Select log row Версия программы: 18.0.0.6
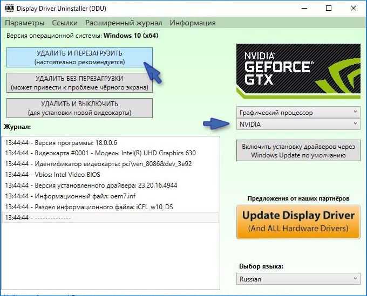 tap(111, 143)
